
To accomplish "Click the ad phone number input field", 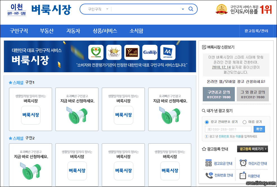I will tap(228, 129).
